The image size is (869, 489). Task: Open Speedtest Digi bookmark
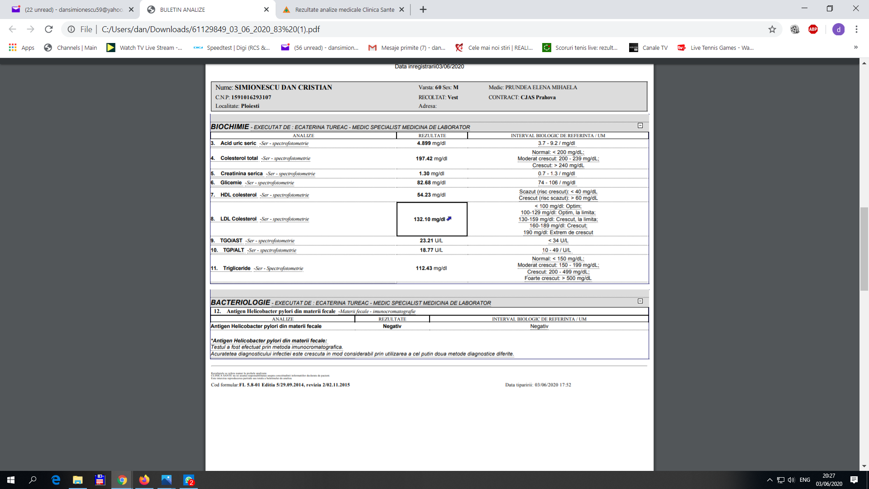tap(231, 48)
